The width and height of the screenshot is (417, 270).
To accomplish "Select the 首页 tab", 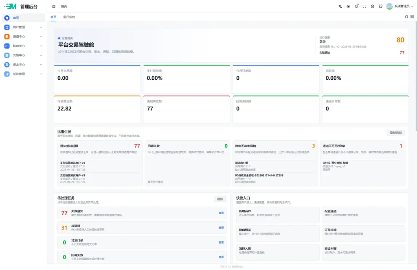I will click(53, 17).
